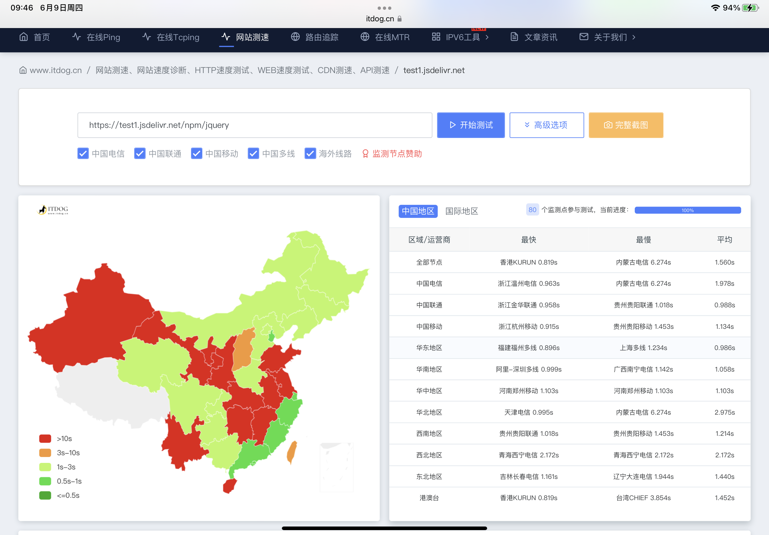Screen dimensions: 769x535
Task: Click the home icon in navigation bar
Action: tap(23, 37)
